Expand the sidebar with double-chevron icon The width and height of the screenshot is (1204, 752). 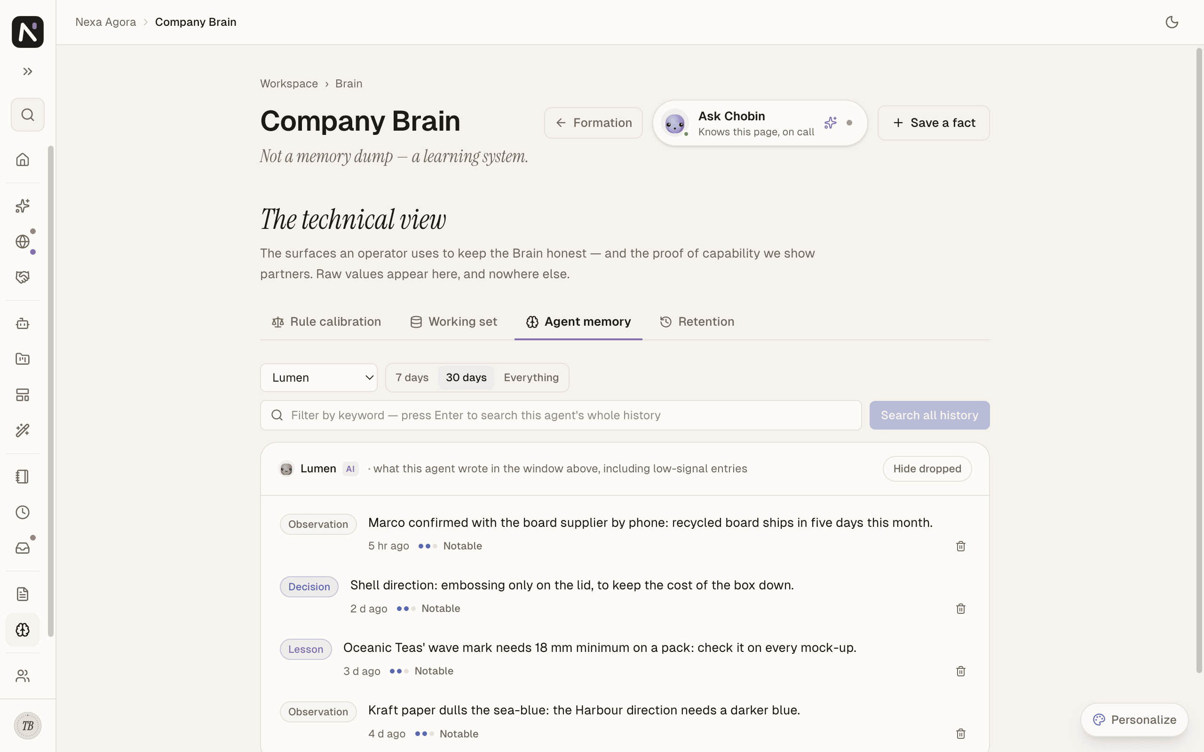[28, 71]
